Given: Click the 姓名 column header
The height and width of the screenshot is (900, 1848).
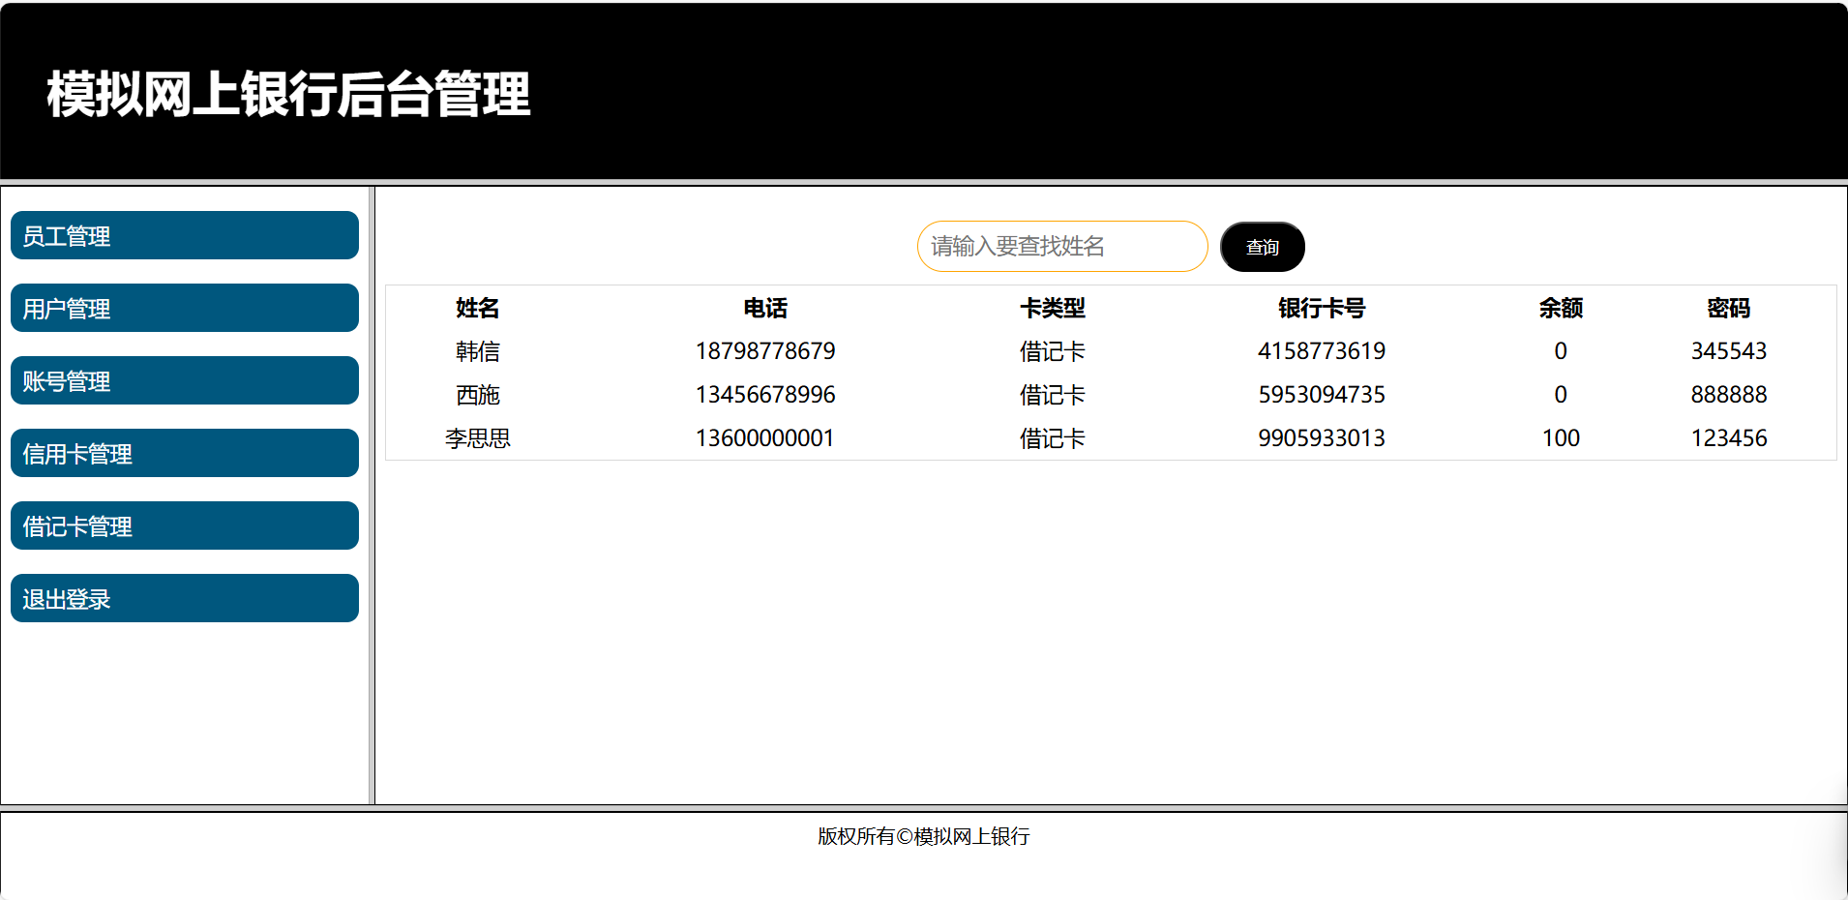Looking at the screenshot, I should click(x=477, y=308).
